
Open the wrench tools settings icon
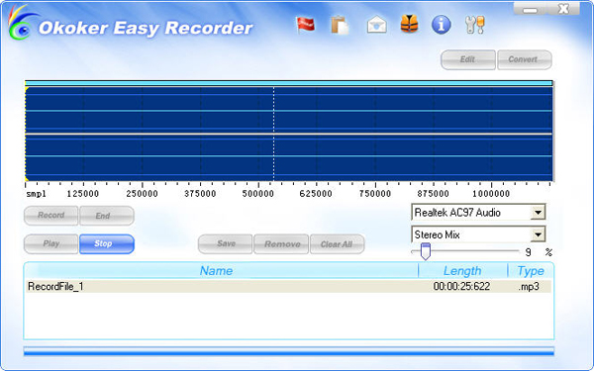point(474,25)
